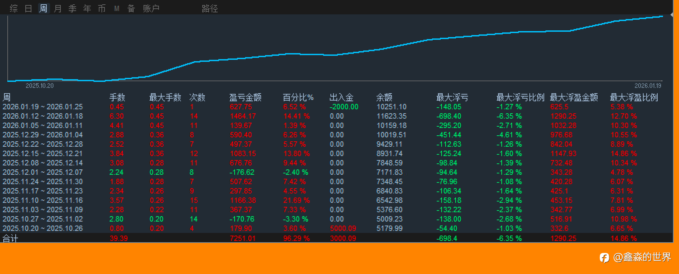Viewport: 679px width, 274px height.
Task: Click the 余额 column header
Action: click(384, 97)
